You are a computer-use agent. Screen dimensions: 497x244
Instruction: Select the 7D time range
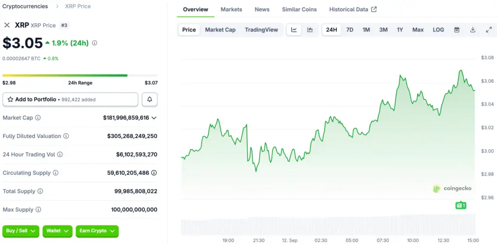pos(349,30)
